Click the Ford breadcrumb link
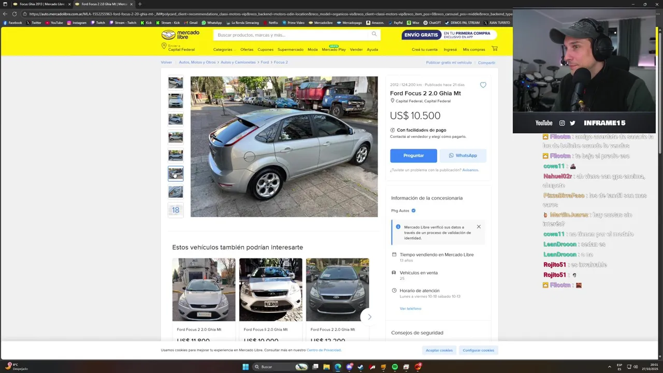Viewport: 663px width, 373px height. (x=265, y=62)
